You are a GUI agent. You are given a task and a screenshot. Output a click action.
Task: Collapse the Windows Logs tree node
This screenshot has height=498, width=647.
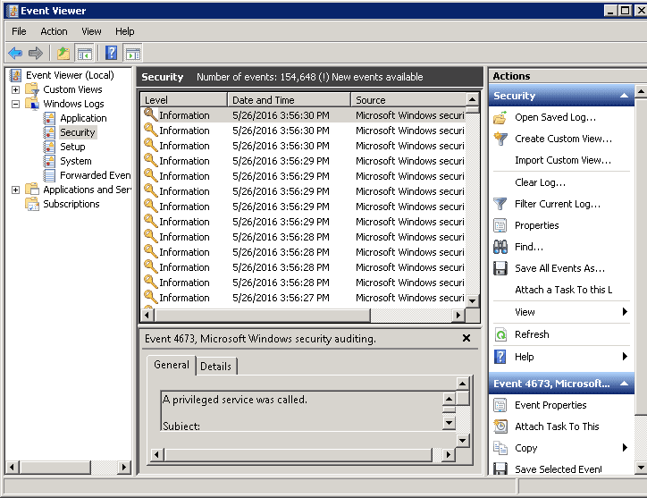click(x=16, y=104)
